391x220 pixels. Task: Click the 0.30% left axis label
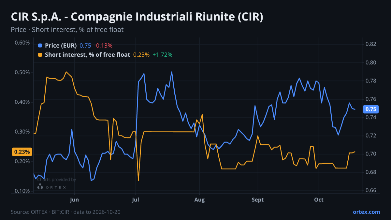(x=22, y=132)
